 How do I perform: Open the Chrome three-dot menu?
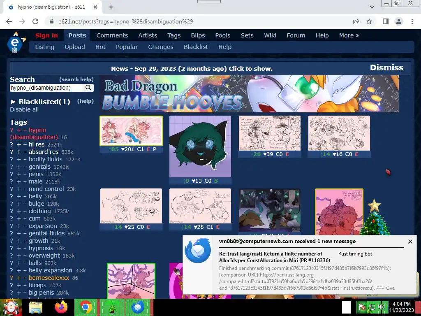(412, 21)
